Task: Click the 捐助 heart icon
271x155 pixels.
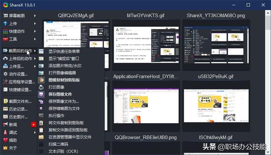Action: coord(6,140)
